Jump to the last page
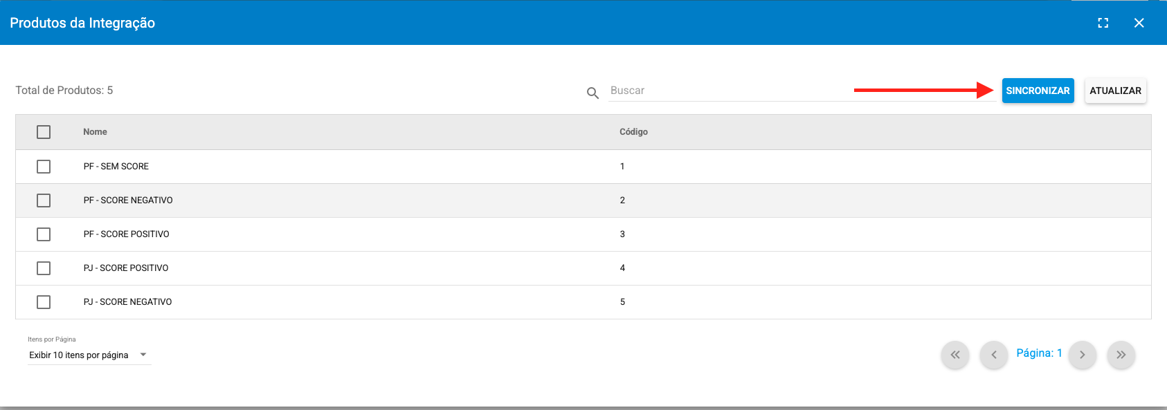 (1121, 355)
